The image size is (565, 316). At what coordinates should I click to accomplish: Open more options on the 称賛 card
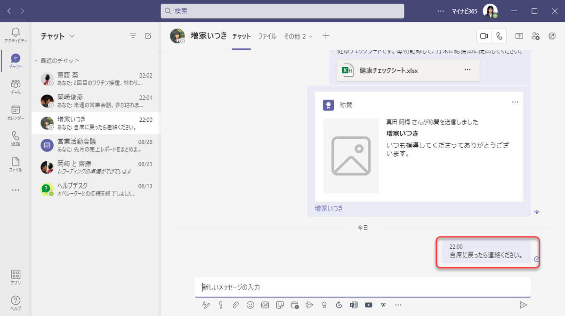515,102
